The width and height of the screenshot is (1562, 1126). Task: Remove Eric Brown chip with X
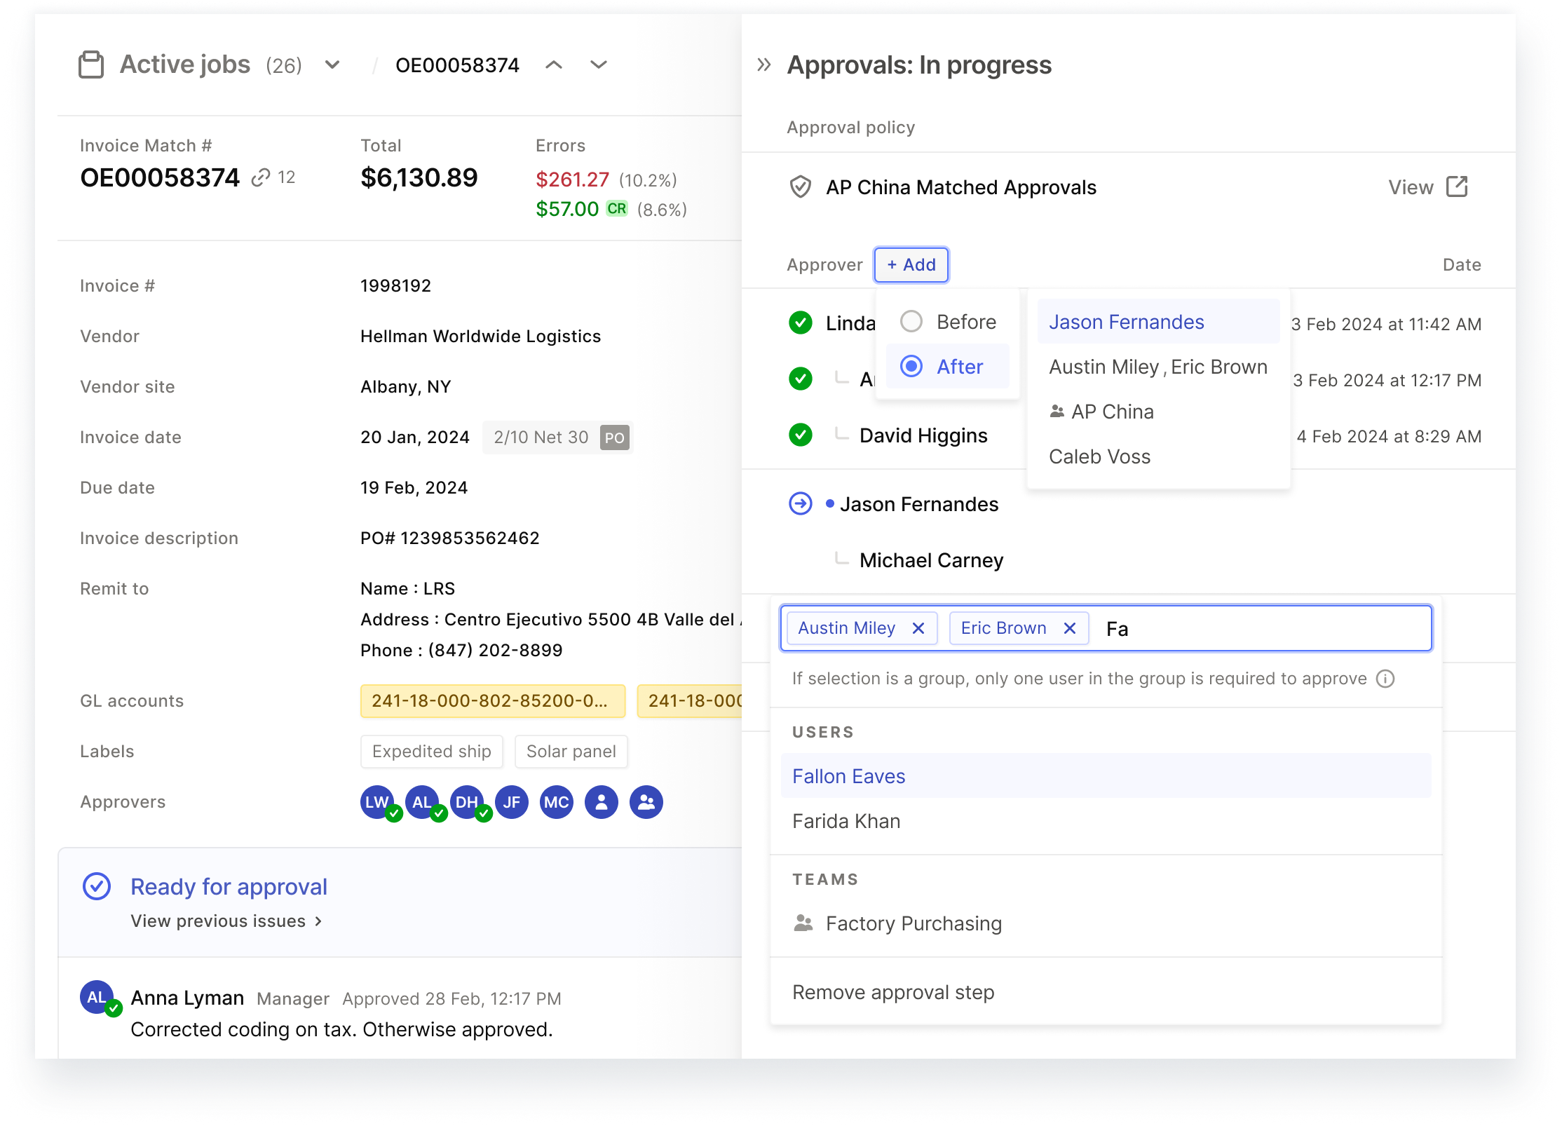(x=1070, y=628)
